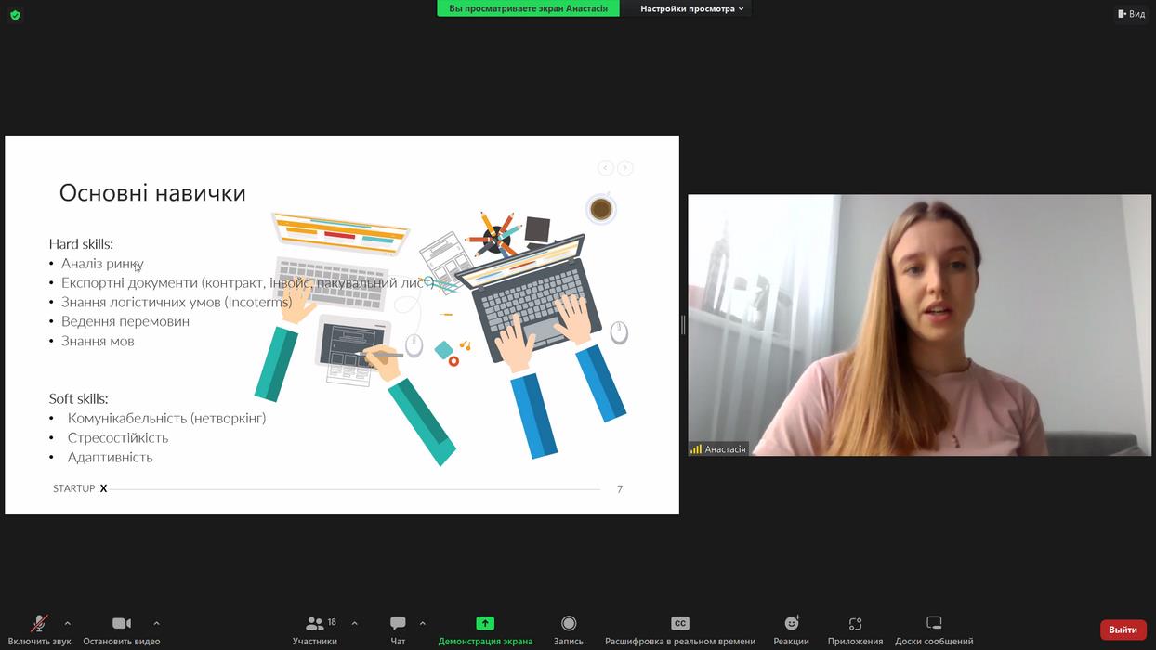Expand the audio options arrow next to the microphone
The height and width of the screenshot is (650, 1156).
[x=67, y=623]
